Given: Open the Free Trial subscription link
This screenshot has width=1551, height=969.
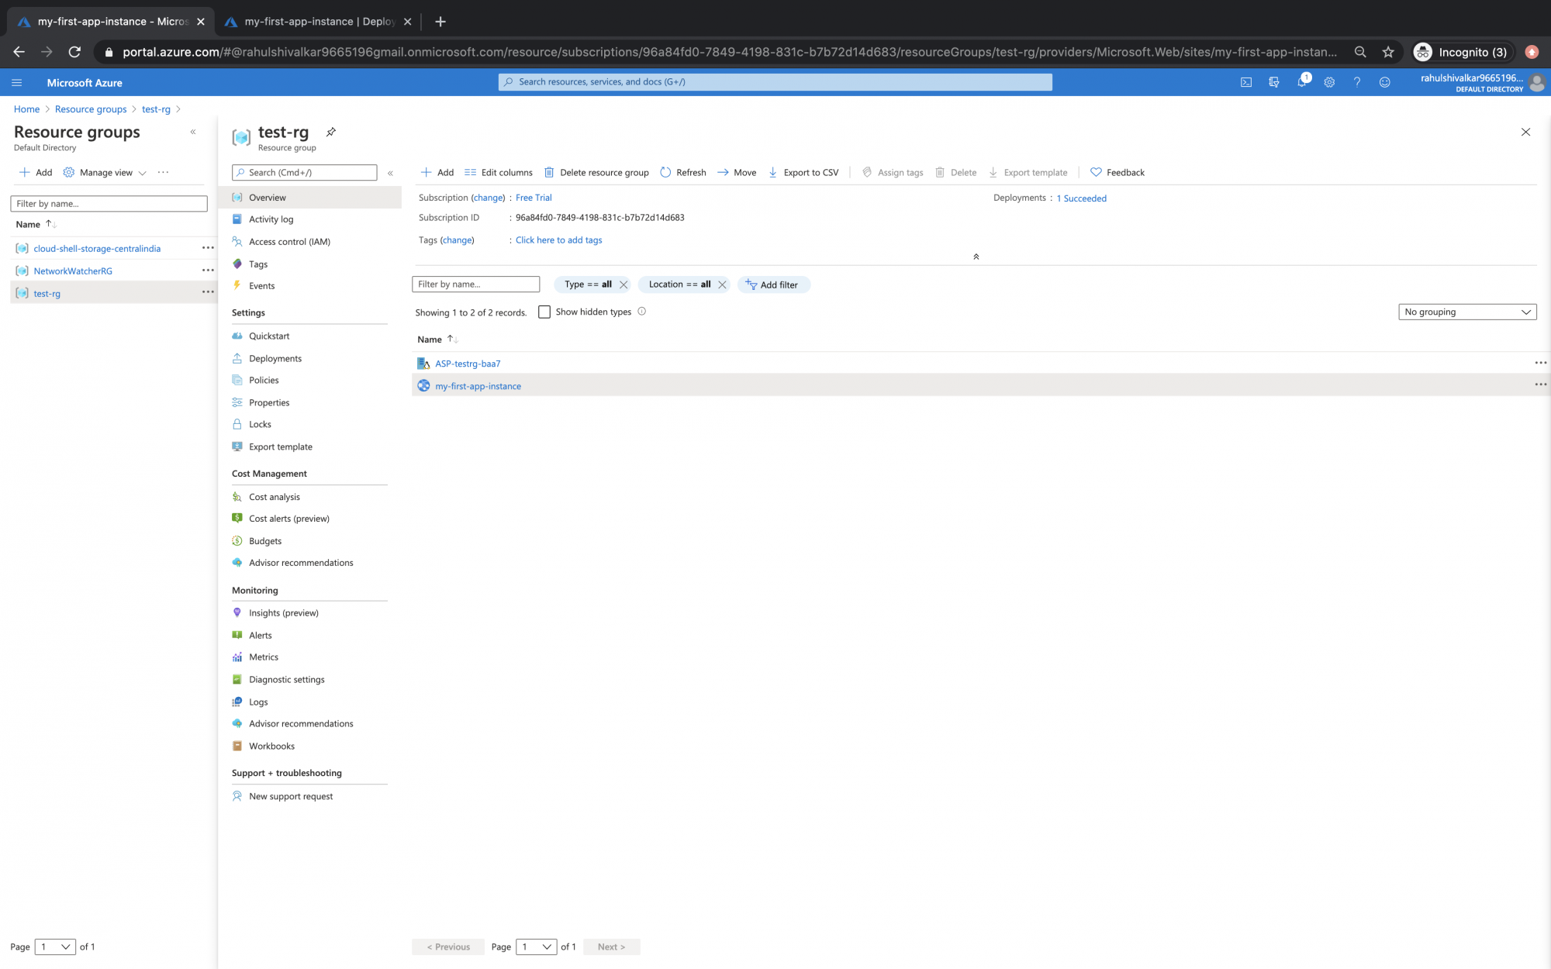Looking at the screenshot, I should pos(534,198).
